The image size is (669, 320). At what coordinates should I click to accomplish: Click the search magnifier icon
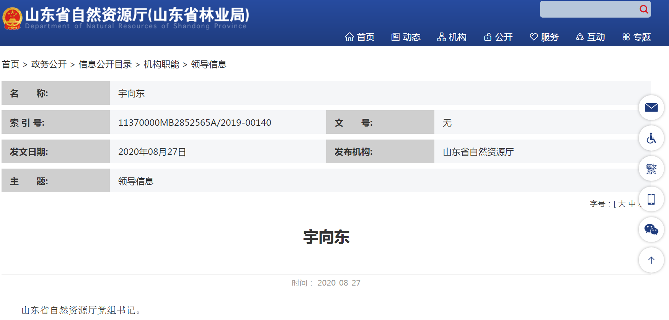644,9
